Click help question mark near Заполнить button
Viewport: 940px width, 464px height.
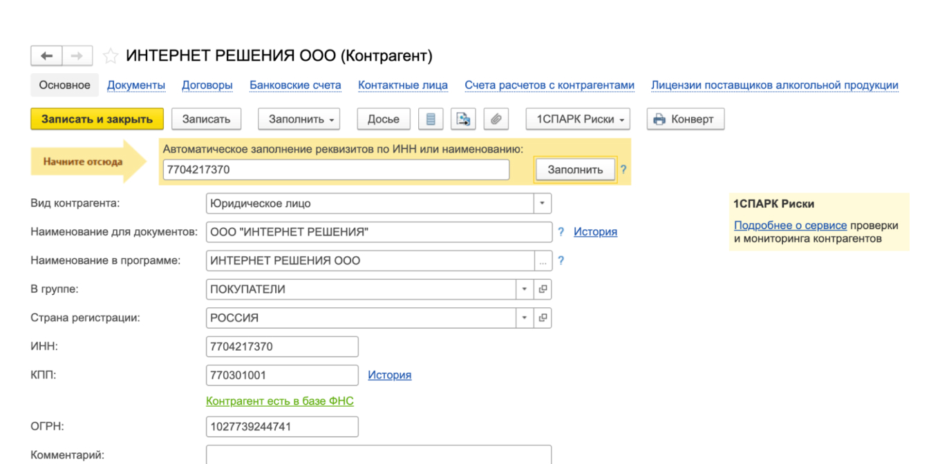(x=623, y=169)
